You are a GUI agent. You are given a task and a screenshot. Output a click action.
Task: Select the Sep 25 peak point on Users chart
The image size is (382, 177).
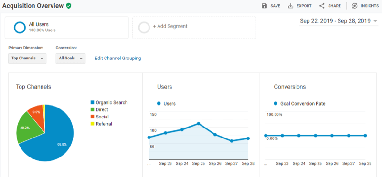pos(199,124)
